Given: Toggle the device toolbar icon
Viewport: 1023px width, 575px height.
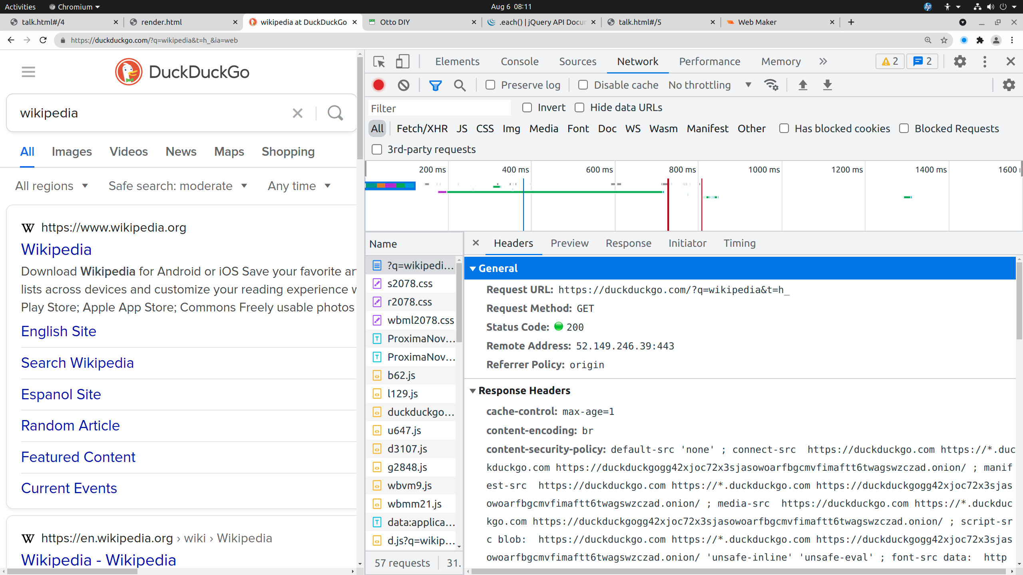Looking at the screenshot, I should point(402,61).
